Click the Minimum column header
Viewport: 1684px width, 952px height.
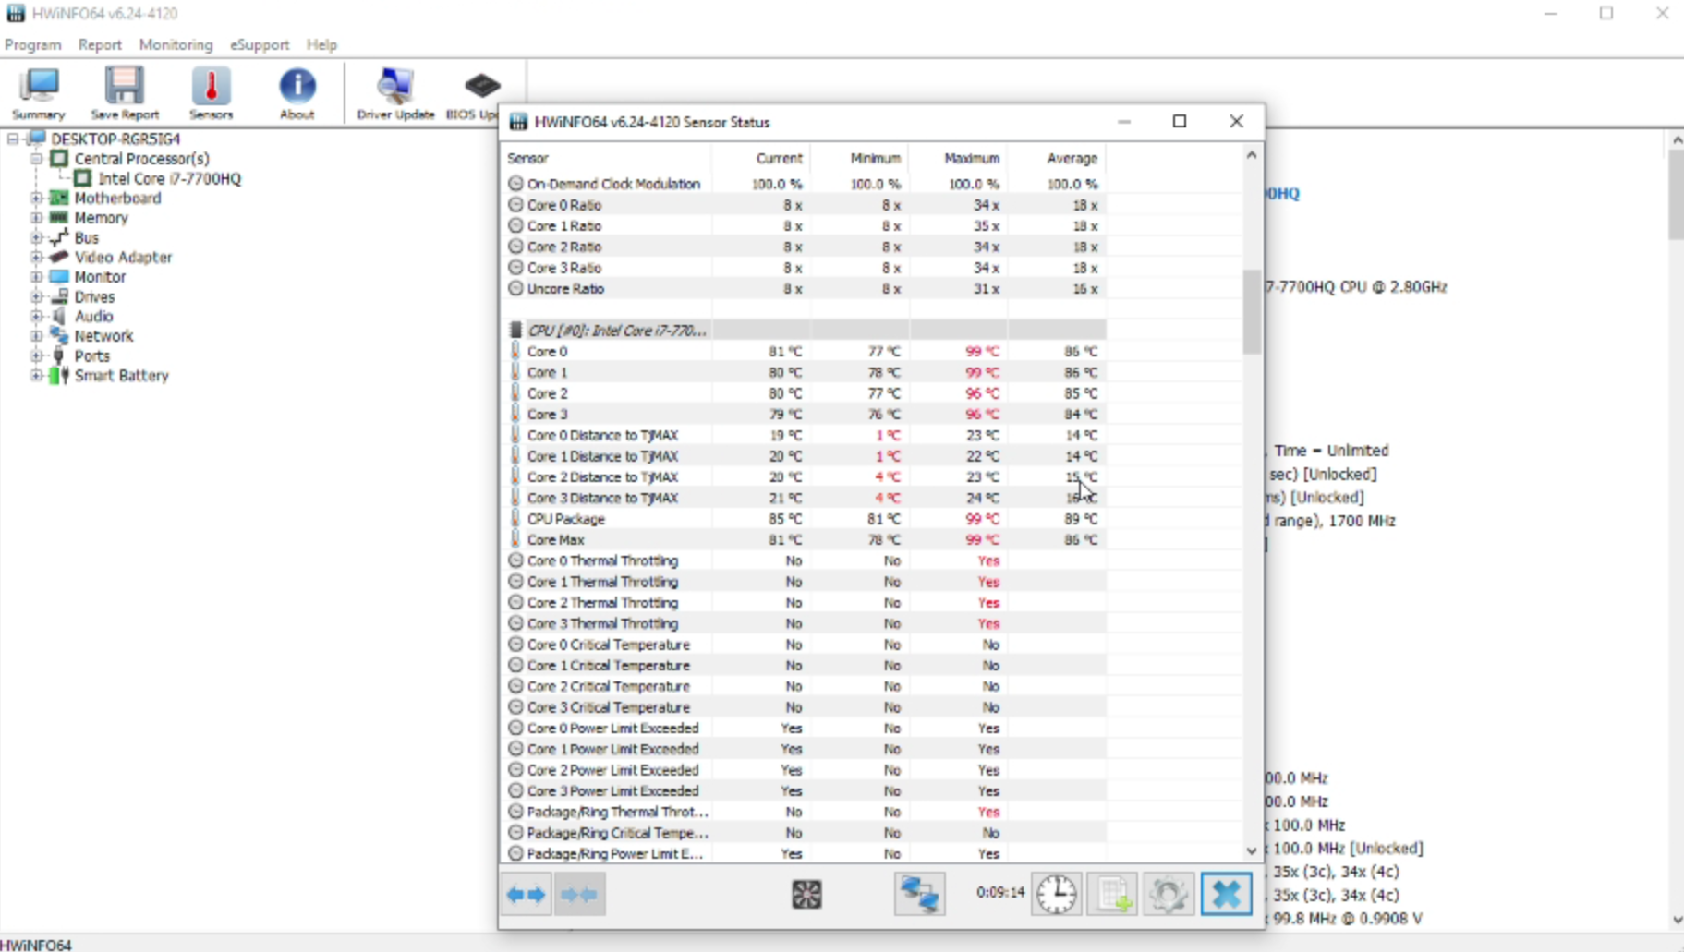click(861, 158)
